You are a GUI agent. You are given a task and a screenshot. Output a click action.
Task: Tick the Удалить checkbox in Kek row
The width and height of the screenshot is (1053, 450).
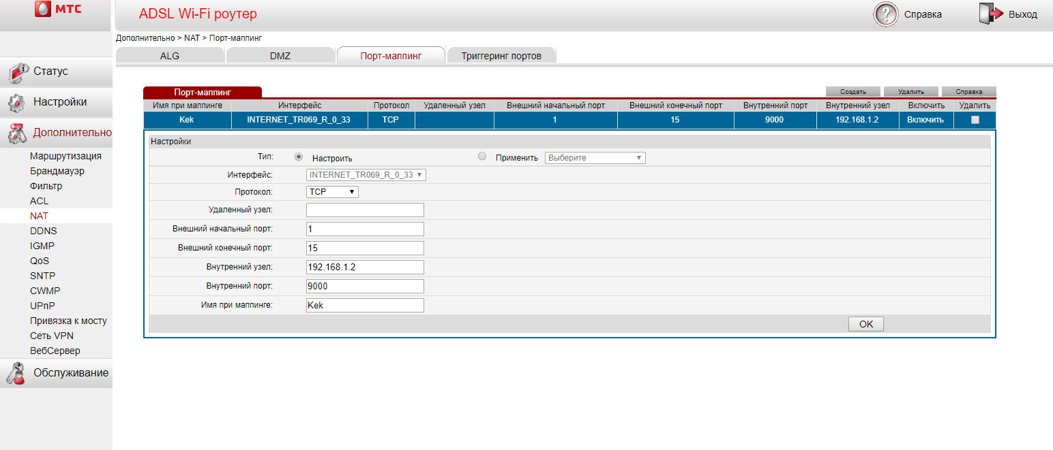click(x=975, y=120)
